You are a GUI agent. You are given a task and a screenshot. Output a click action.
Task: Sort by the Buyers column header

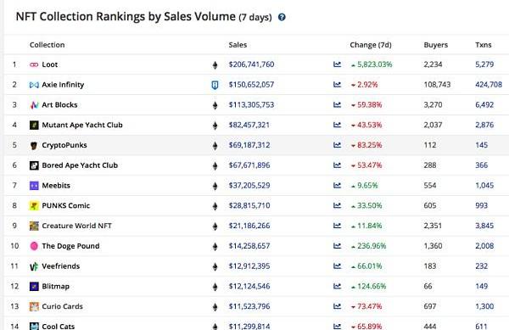tap(436, 45)
